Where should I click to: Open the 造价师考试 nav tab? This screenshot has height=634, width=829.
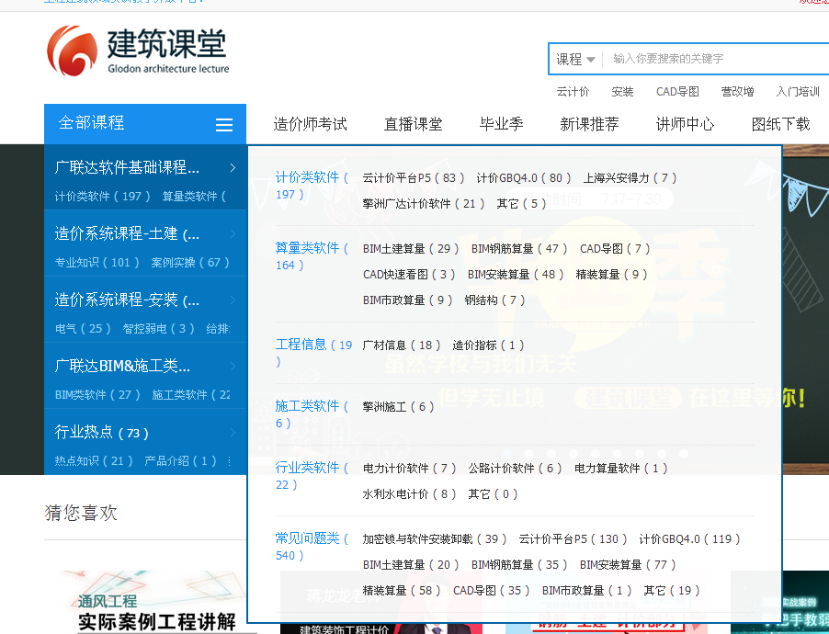point(310,124)
